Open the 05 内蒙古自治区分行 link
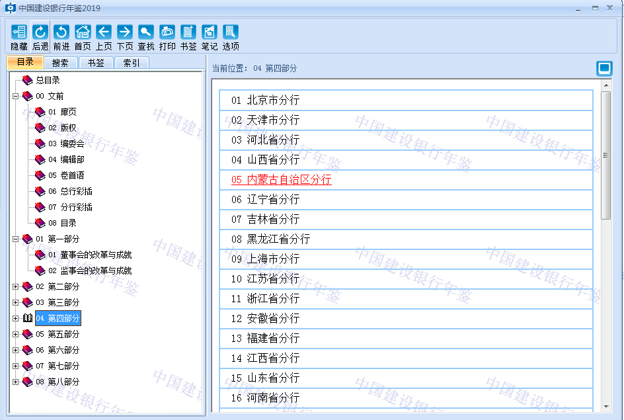 [282, 179]
